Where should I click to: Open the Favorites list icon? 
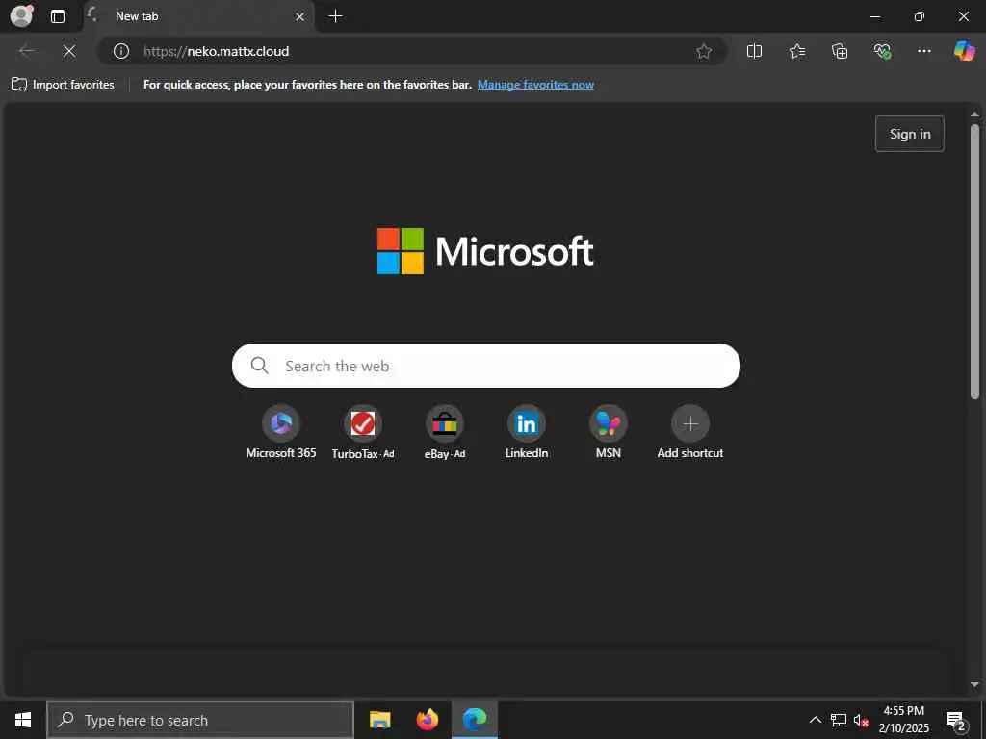(796, 51)
